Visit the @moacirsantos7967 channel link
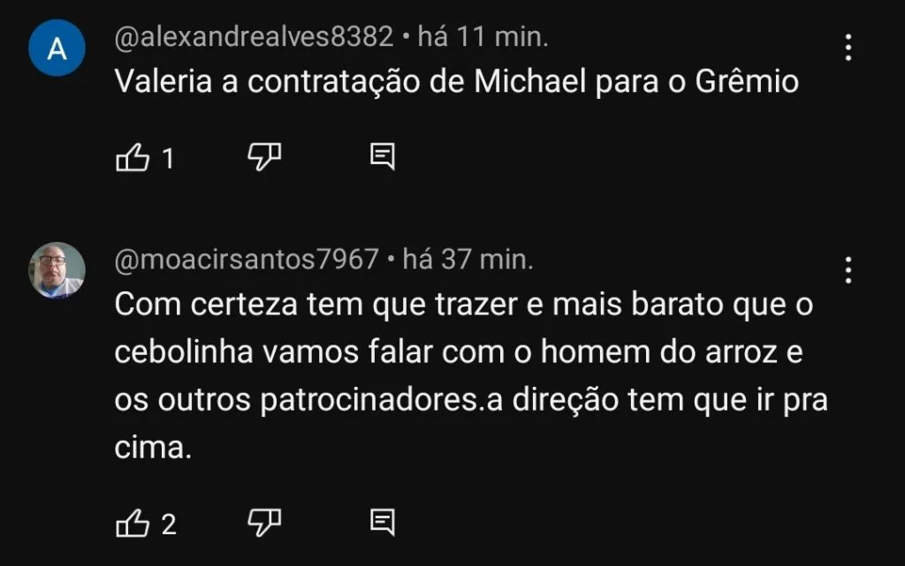 pyautogui.click(x=247, y=260)
